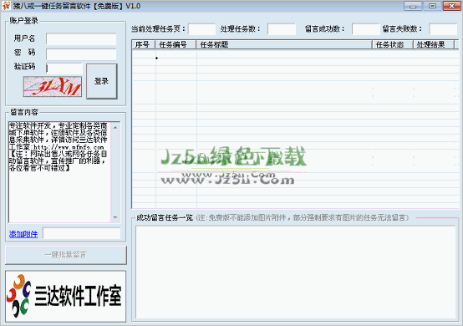
Task: Click the attachment path field
Action: click(x=82, y=233)
